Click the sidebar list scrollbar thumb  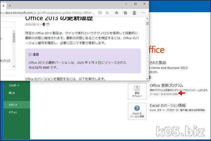pos(14,38)
